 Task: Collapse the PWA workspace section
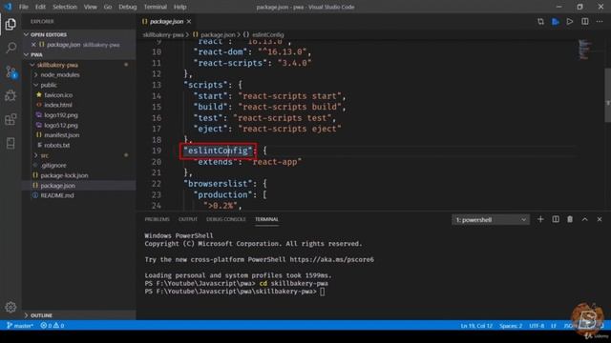pos(79,55)
